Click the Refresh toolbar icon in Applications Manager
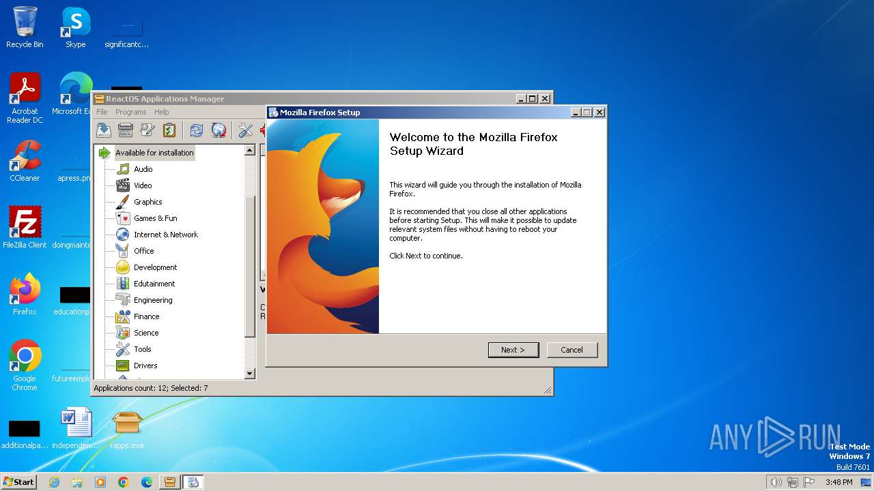Viewport: 874px width, 491px height. 197,130
